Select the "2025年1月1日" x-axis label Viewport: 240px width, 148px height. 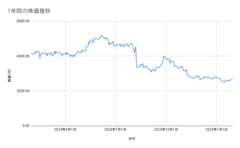click(x=217, y=130)
